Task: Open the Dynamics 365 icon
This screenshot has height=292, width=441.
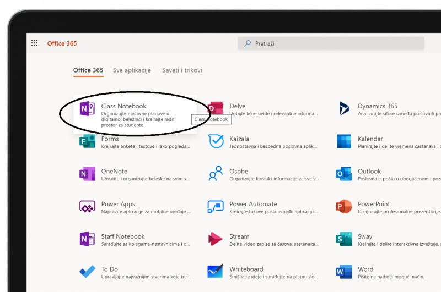Action: coord(344,108)
